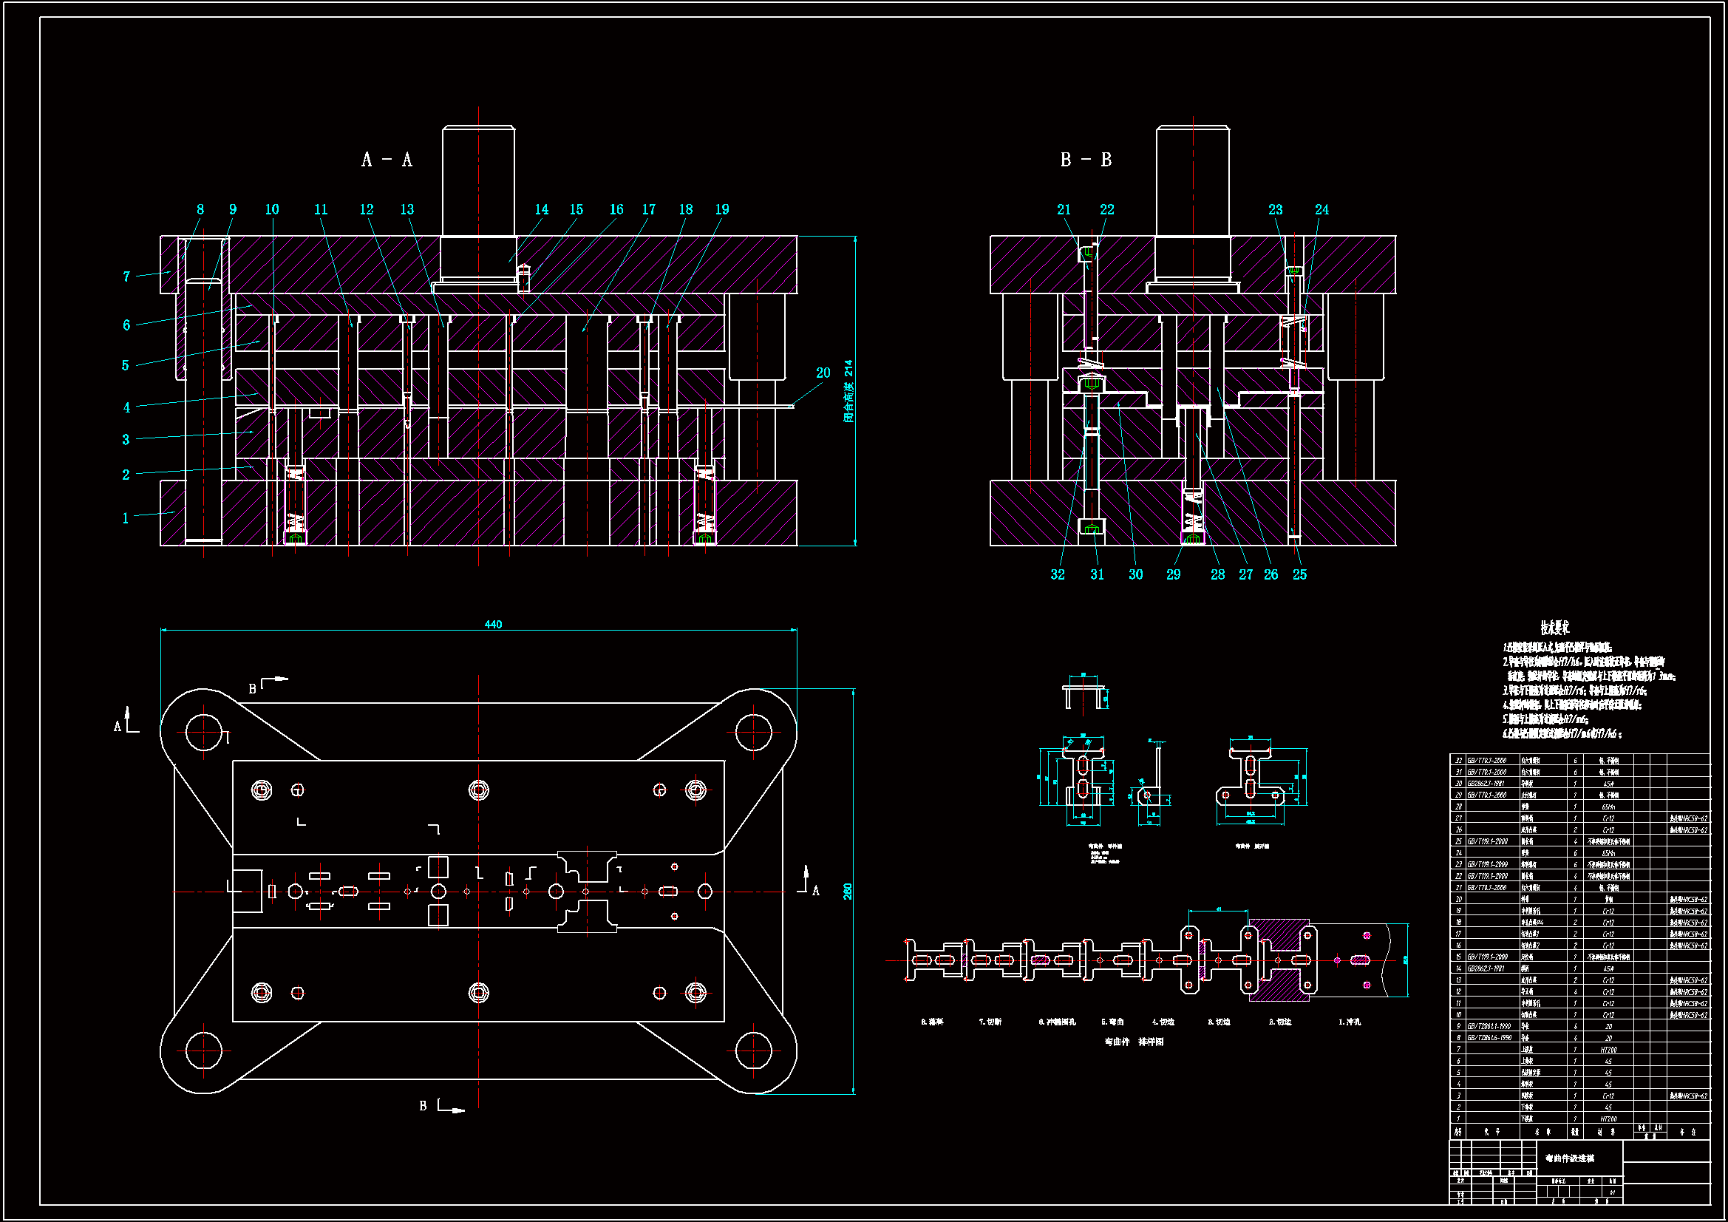This screenshot has height=1222, width=1728.
Task: Click part balloon number 32
Action: point(1058,574)
